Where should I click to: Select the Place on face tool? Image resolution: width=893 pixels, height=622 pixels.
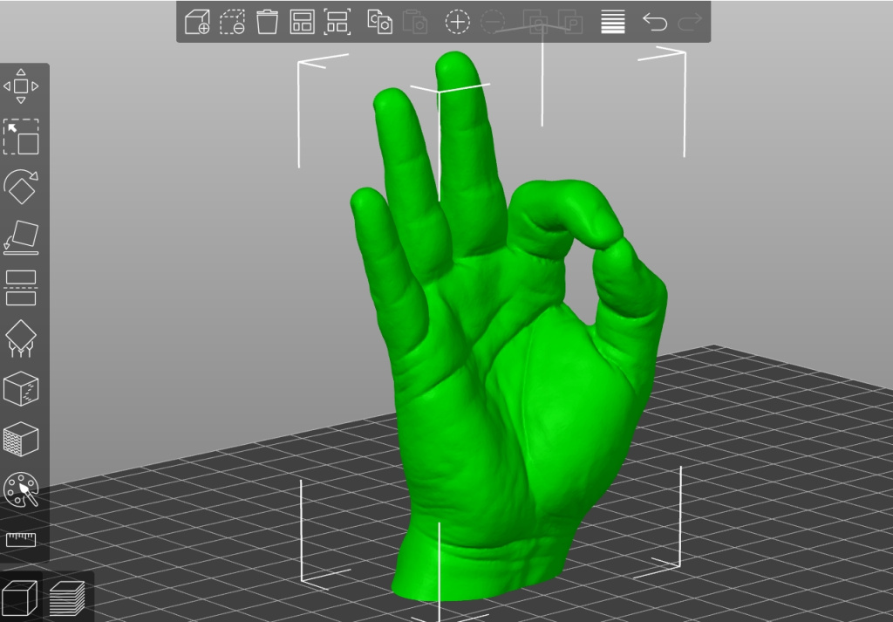[x=21, y=237]
